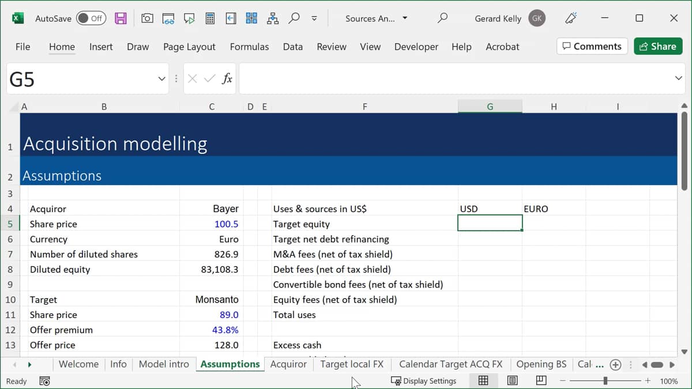Switch to Page Break Preview icon
This screenshot has width=692, height=389.
[x=541, y=380]
